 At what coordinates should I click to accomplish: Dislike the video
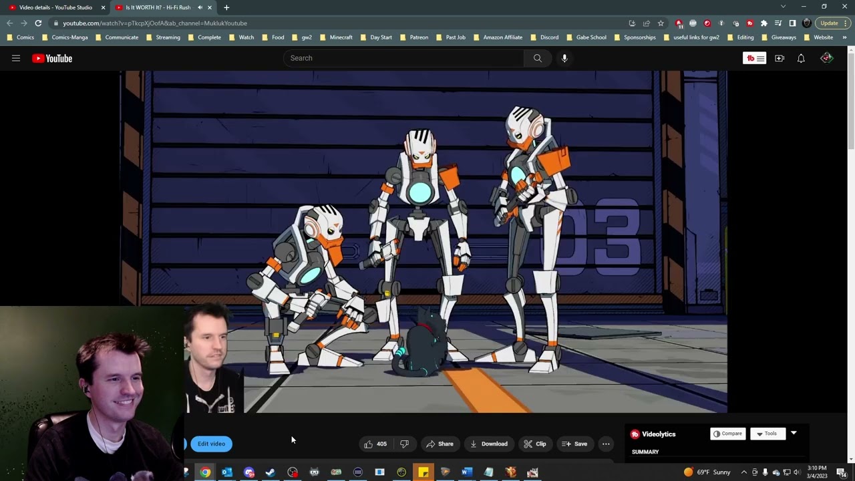404,444
